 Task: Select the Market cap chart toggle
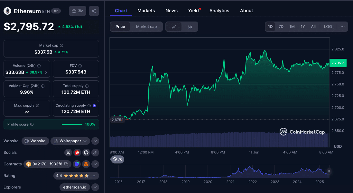(146, 27)
